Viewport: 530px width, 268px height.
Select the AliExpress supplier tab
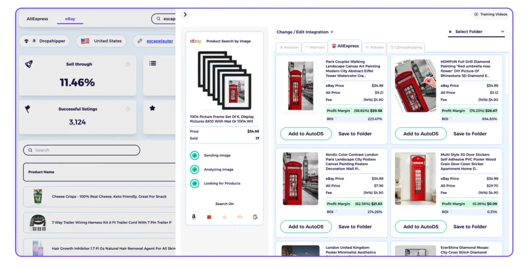345,46
